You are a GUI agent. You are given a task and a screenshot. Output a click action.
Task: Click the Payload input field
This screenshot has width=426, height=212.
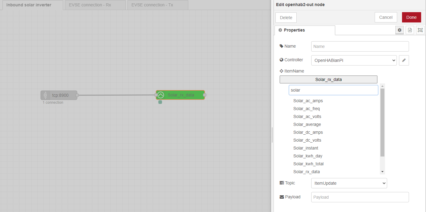pyautogui.click(x=360, y=197)
